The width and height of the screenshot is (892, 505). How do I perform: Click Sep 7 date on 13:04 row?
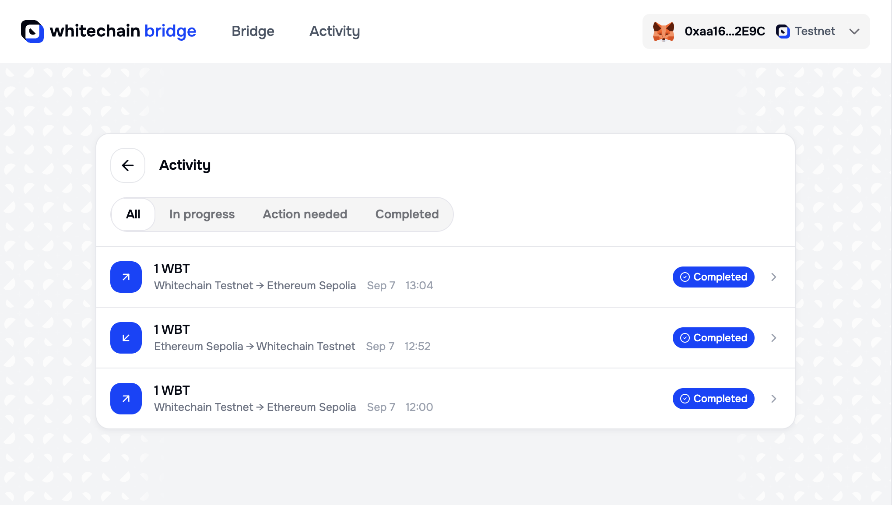(x=381, y=286)
